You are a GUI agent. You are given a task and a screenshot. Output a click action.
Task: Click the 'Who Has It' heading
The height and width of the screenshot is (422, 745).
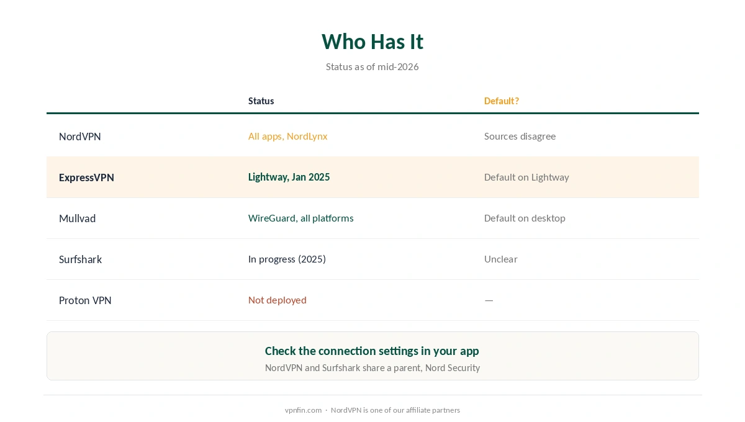[372, 42]
